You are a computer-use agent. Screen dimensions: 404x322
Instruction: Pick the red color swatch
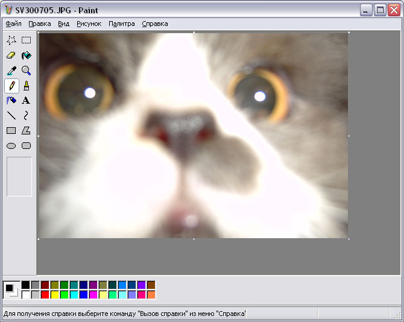(x=45, y=295)
